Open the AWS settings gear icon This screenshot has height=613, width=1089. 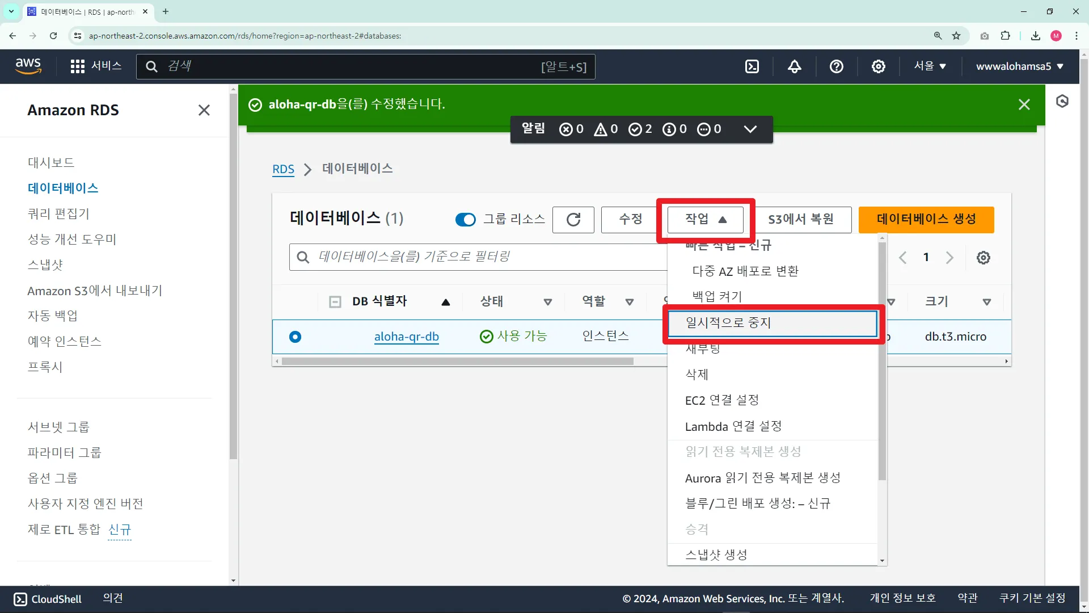click(878, 66)
